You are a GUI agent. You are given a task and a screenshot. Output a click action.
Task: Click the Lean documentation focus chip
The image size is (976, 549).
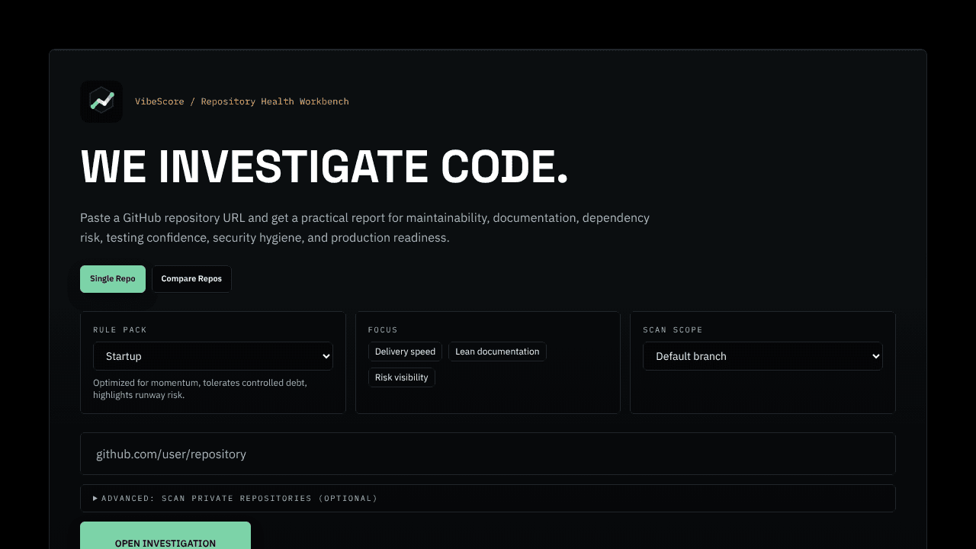pyautogui.click(x=497, y=352)
